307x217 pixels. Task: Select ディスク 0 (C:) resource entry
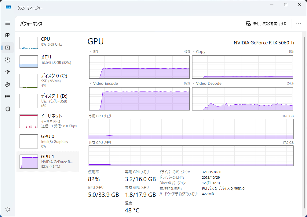click(48, 80)
